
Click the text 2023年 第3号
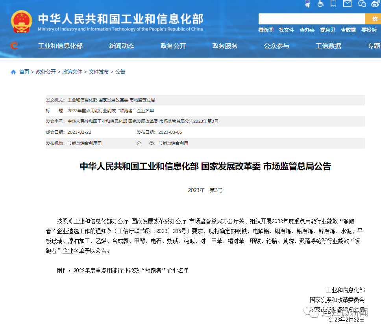pos(205,190)
